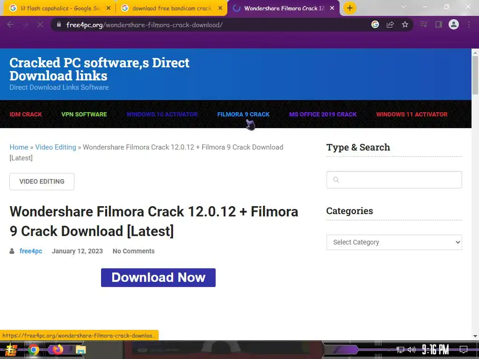
Task: Click the browser back arrow
Action: pyautogui.click(x=10, y=24)
